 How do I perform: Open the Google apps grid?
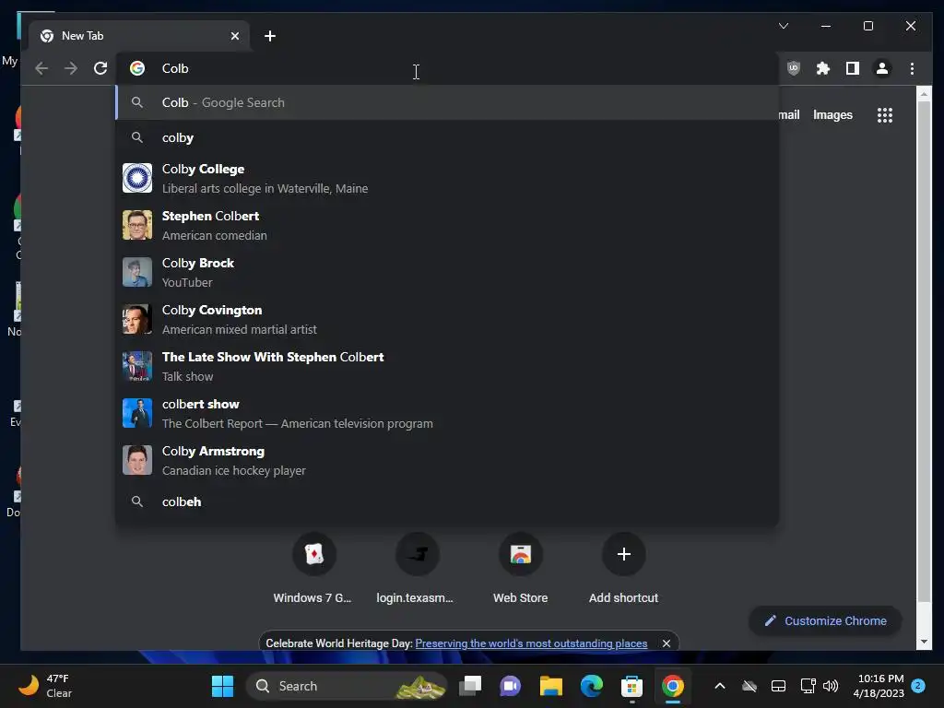click(x=884, y=115)
